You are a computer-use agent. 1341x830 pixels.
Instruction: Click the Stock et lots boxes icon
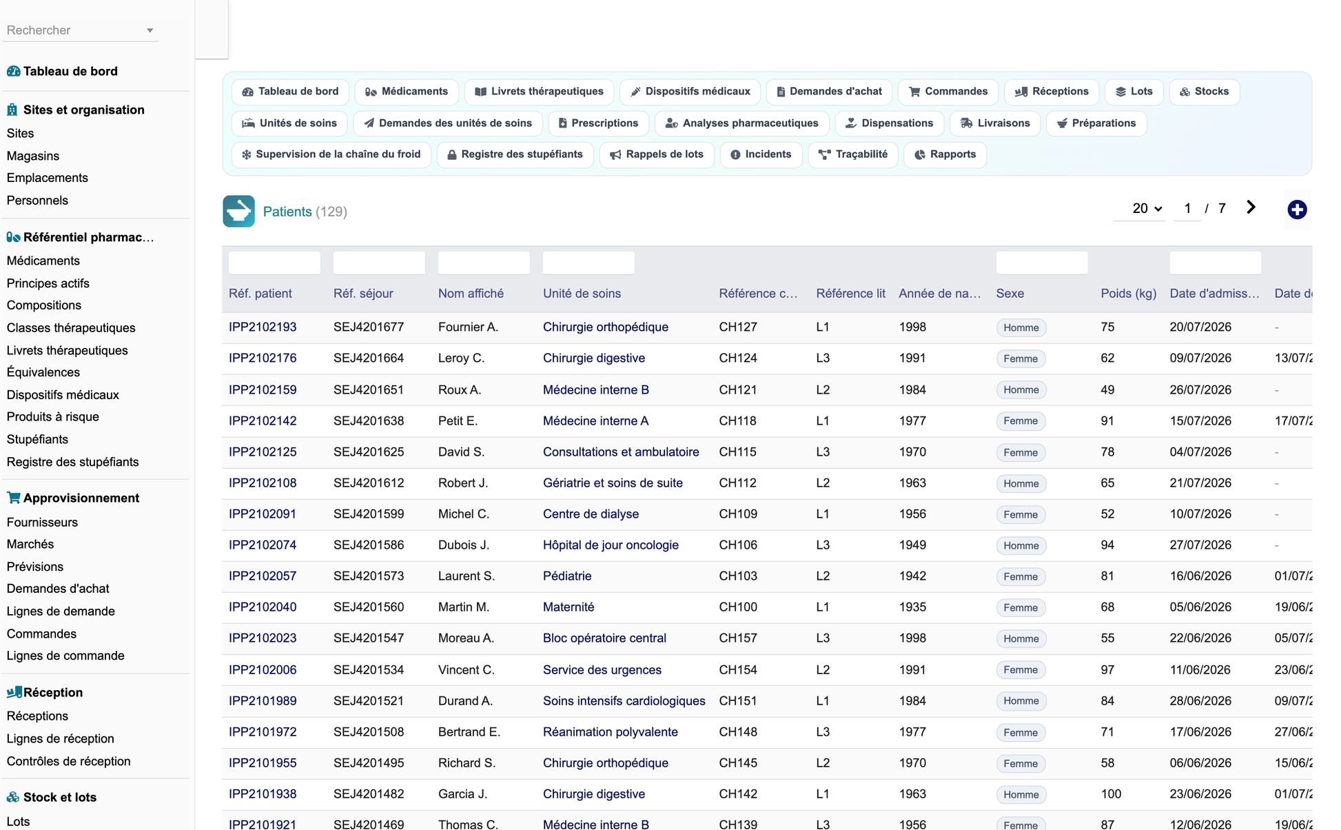coord(13,797)
